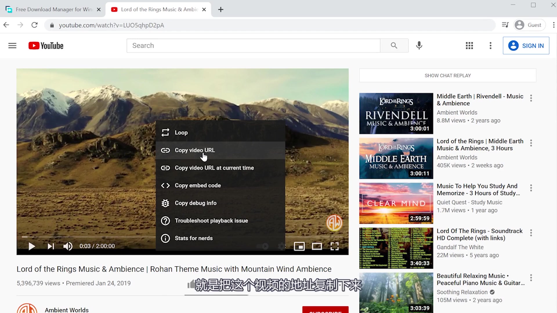557x313 pixels.
Task: Click the address bar URL
Action: (x=111, y=25)
